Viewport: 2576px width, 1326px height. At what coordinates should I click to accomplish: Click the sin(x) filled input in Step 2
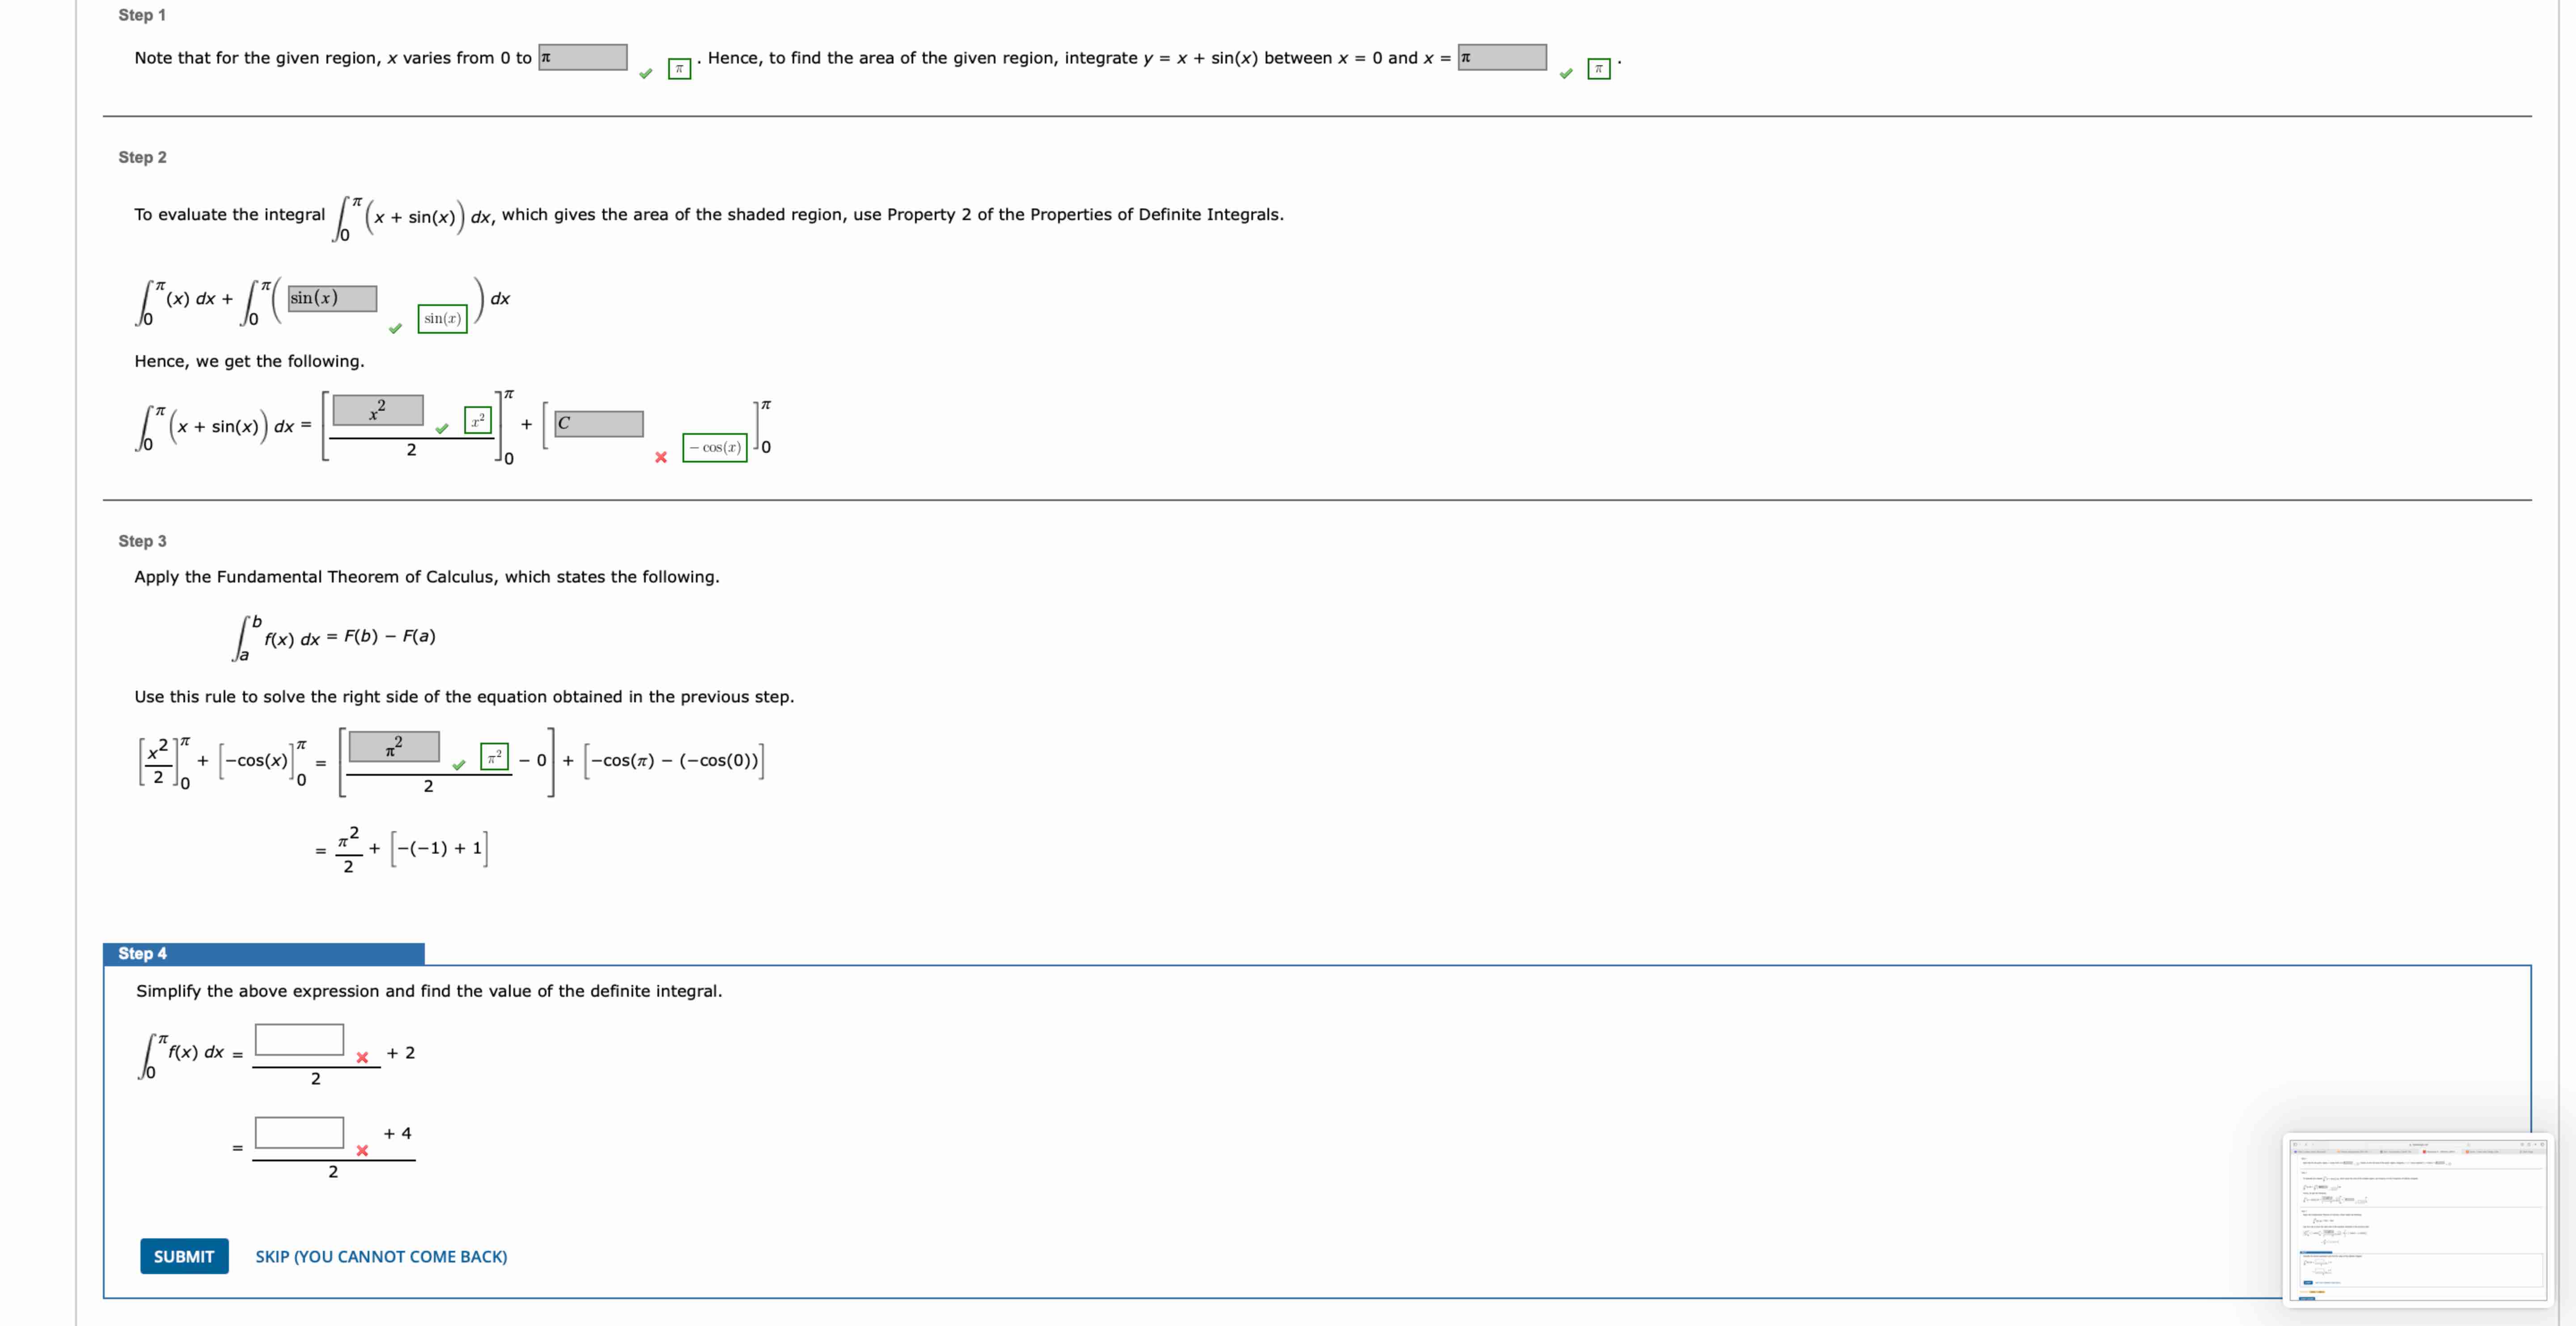(x=332, y=297)
